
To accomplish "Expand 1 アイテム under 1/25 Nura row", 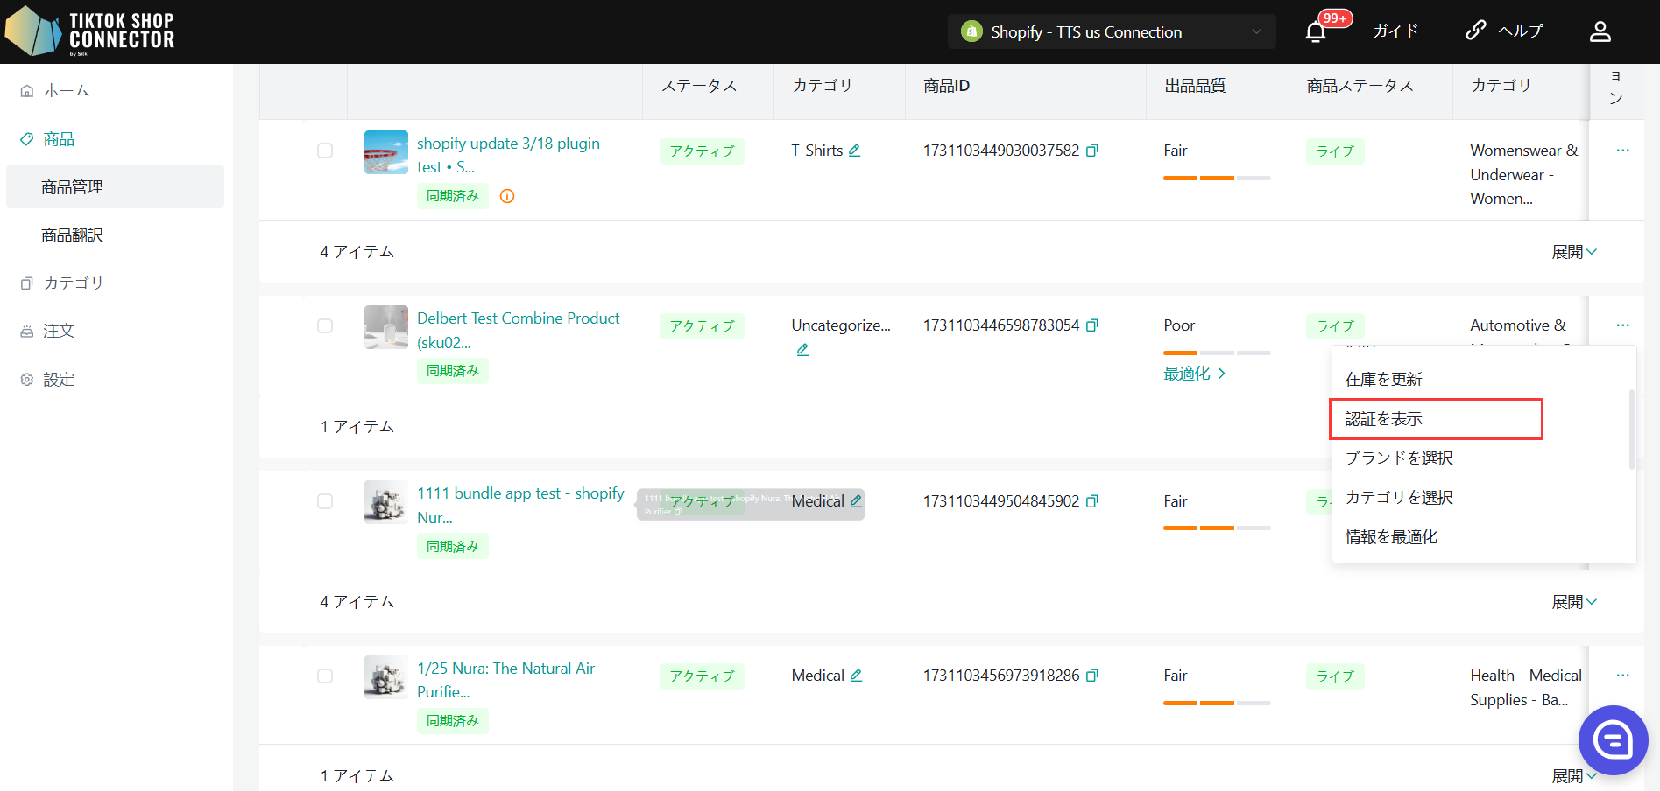I will tap(1574, 776).
